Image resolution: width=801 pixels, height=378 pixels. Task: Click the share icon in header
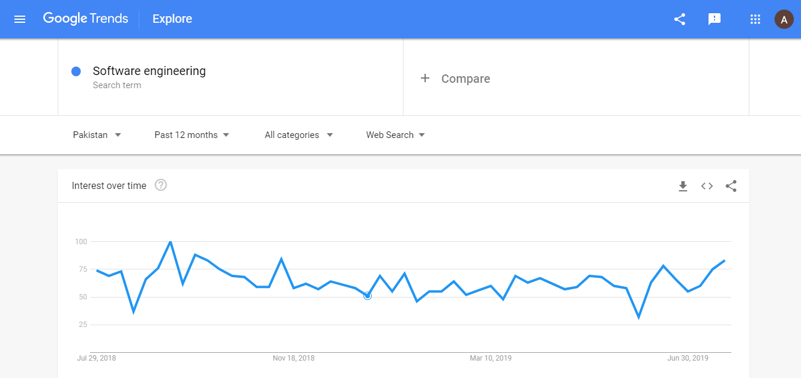click(x=680, y=19)
